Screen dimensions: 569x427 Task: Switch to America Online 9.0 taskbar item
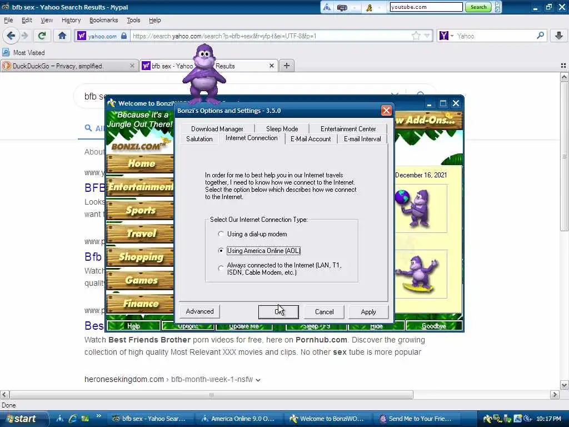pos(240,419)
